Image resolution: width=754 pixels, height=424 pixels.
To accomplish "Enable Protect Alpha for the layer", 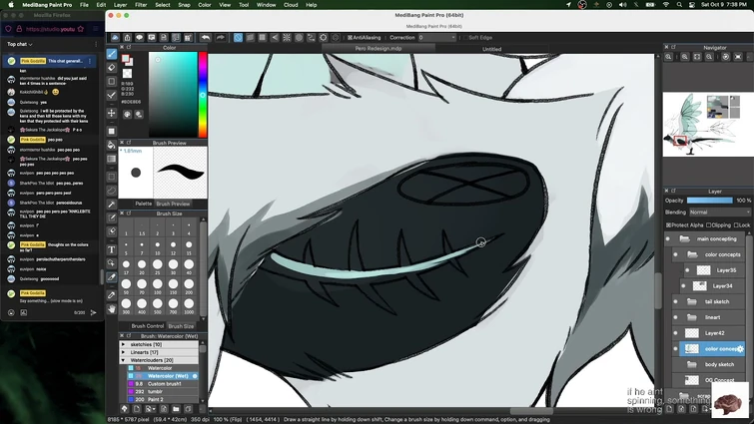I will (669, 225).
